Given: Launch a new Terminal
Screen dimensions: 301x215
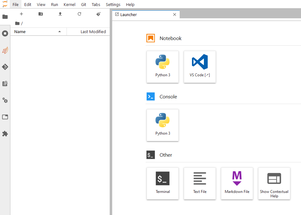Looking at the screenshot, I should click(x=163, y=184).
